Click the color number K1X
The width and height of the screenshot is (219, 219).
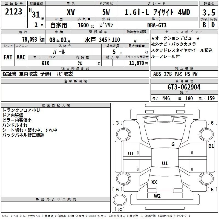(x=45, y=63)
